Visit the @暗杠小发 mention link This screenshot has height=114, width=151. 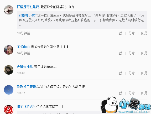28,15
